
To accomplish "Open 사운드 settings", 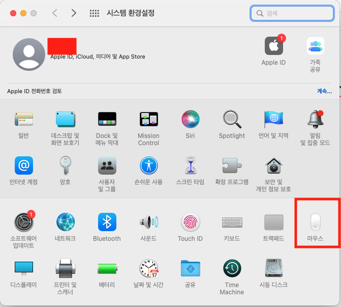I will (x=149, y=222).
